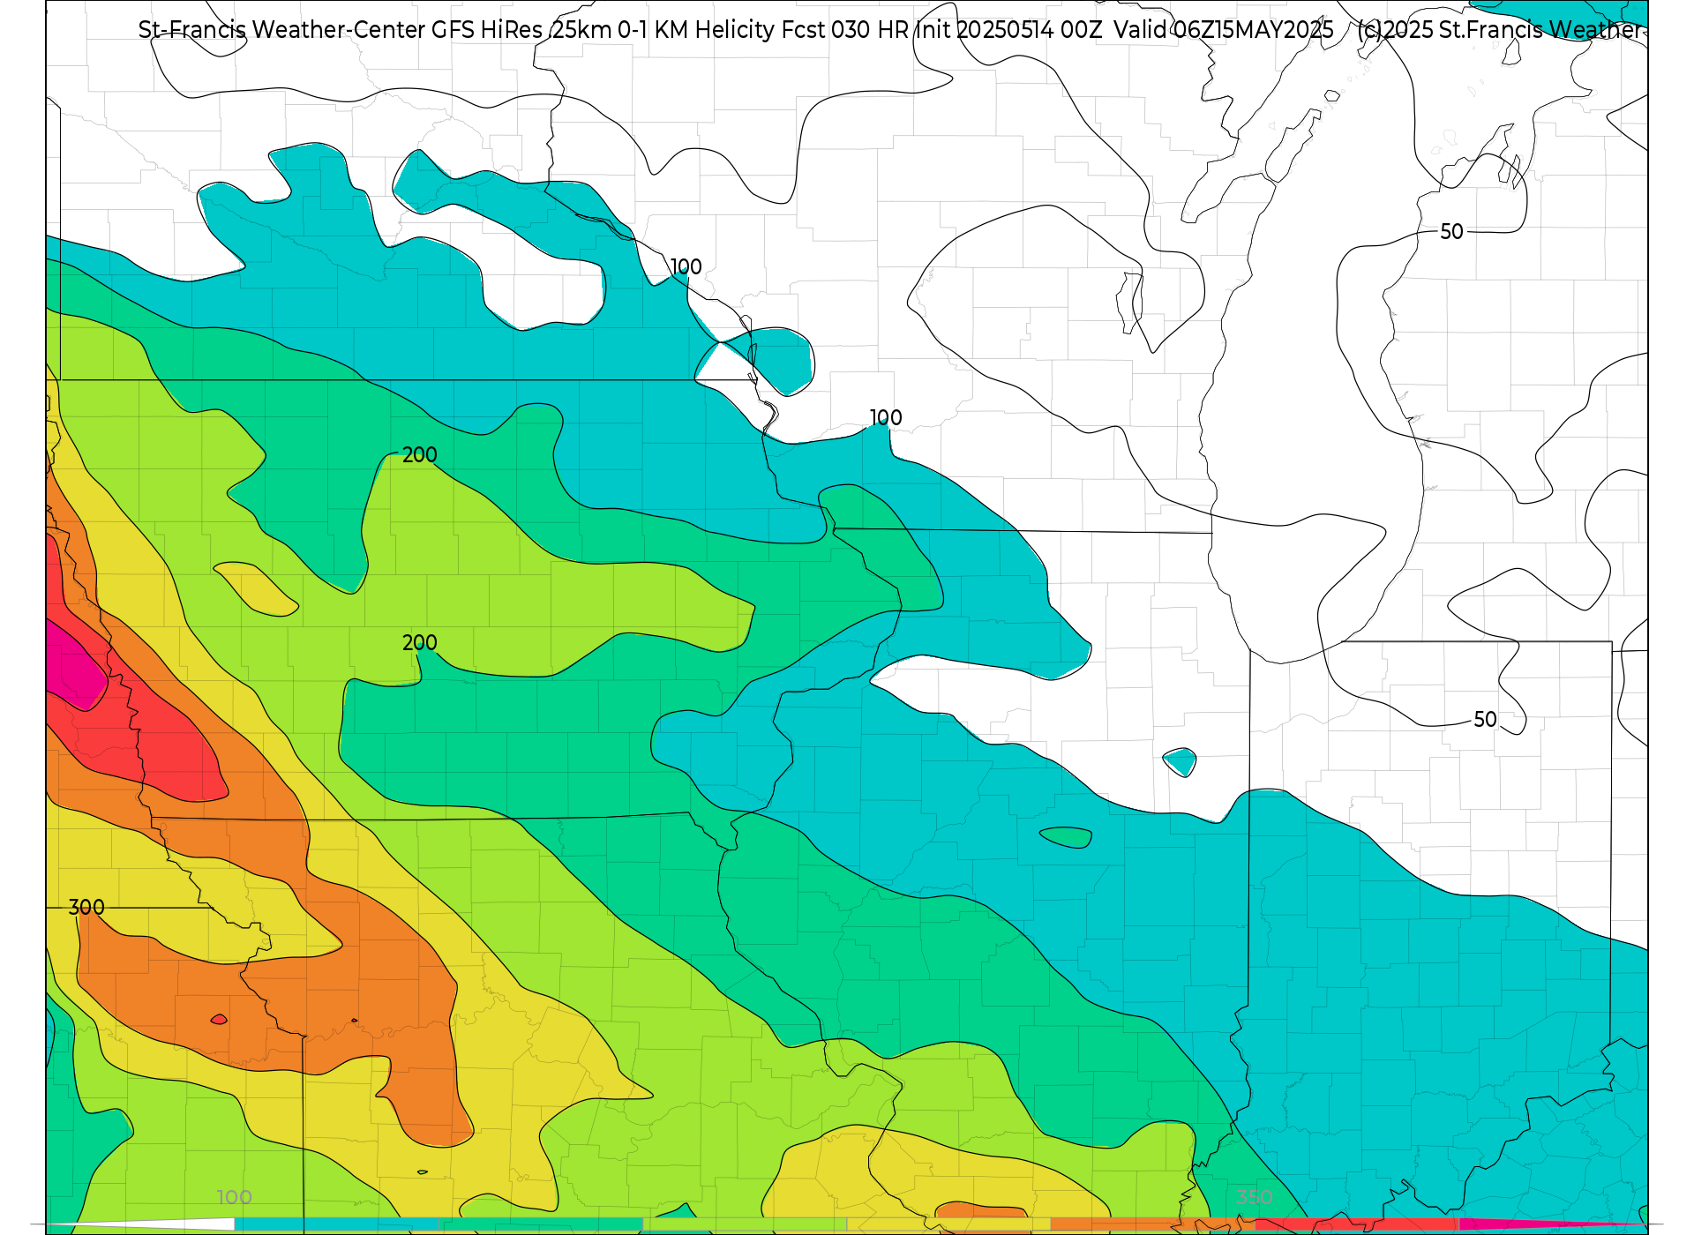Click the orange segment of the color bar
The width and height of the screenshot is (1694, 1235).
click(1152, 1224)
